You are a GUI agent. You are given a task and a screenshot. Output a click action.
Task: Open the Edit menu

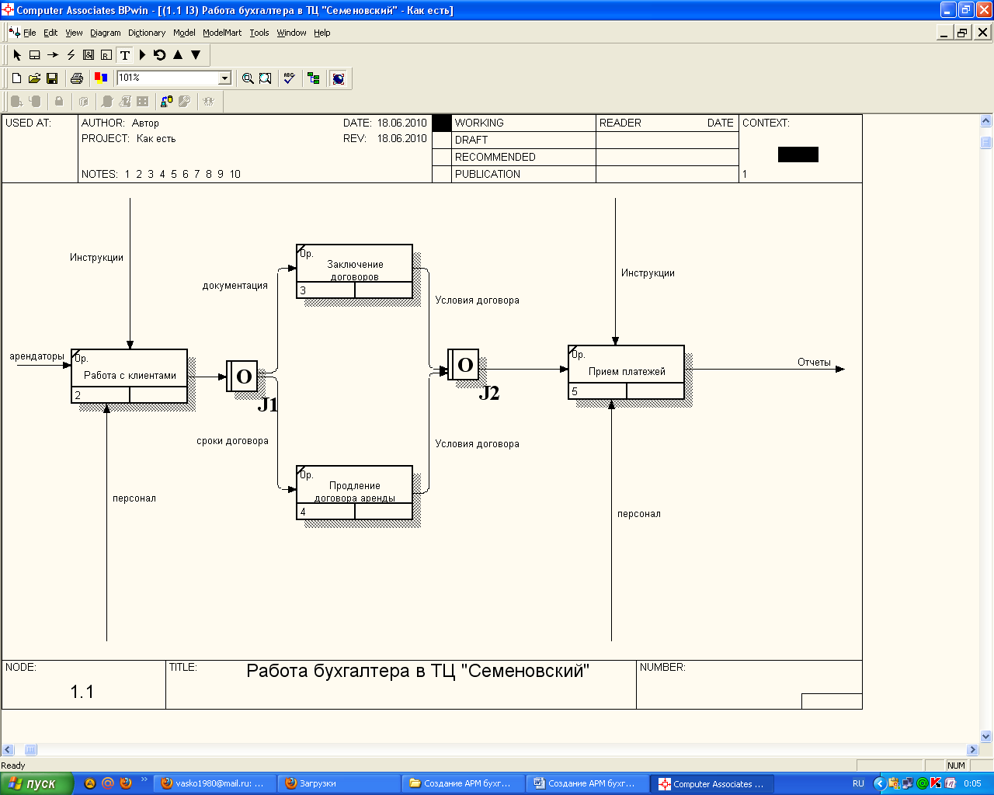click(x=50, y=33)
